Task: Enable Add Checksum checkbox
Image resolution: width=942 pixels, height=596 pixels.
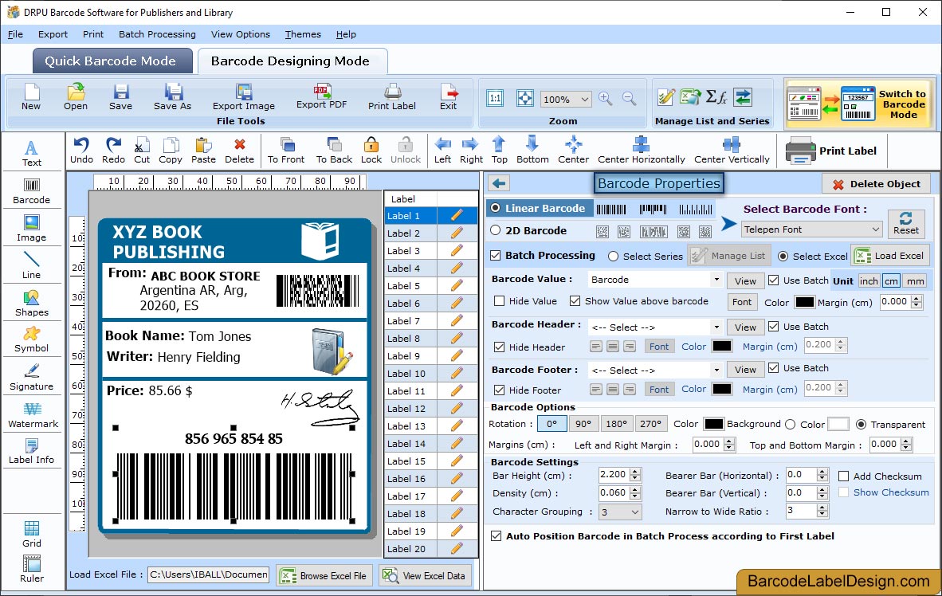Action: 843,476
